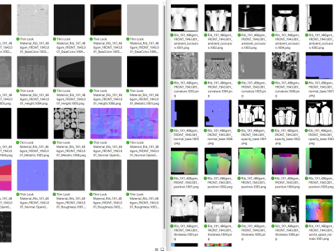Click green sync icon of Height.1006.png

[x=91, y=91]
